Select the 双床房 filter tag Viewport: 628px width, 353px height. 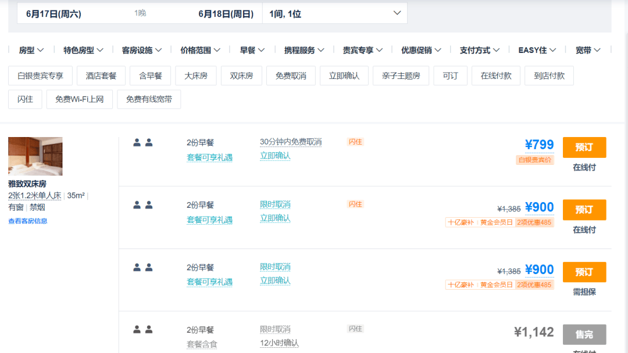pos(241,75)
